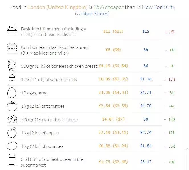This screenshot has width=189, height=170.
Task: Click the Basic lunchtime menu description
Action: pyautogui.click(x=53, y=32)
